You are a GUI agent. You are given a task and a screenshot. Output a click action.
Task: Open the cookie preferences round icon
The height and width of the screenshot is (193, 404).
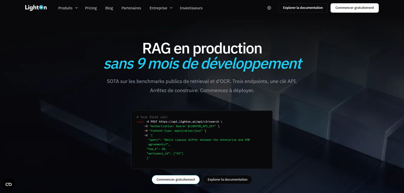(9, 184)
